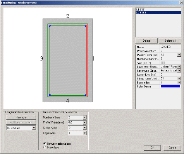Select the L1-S1E1 layer in list
184x154 pixels.
(158, 10)
